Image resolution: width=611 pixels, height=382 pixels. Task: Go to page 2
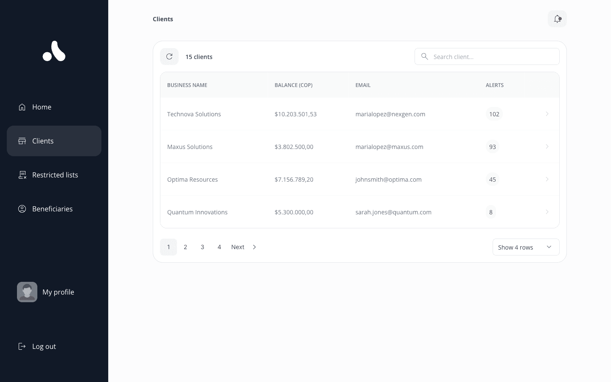(185, 247)
